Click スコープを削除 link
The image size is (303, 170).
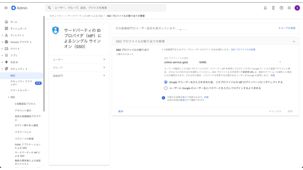tap(287, 28)
